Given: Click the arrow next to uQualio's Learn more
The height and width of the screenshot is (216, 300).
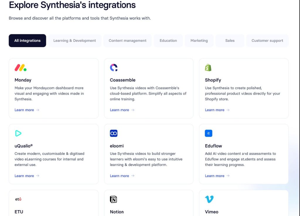Looking at the screenshot, I should tap(38, 176).
